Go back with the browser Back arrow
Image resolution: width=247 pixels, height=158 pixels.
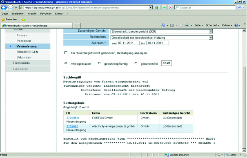click(4, 8)
